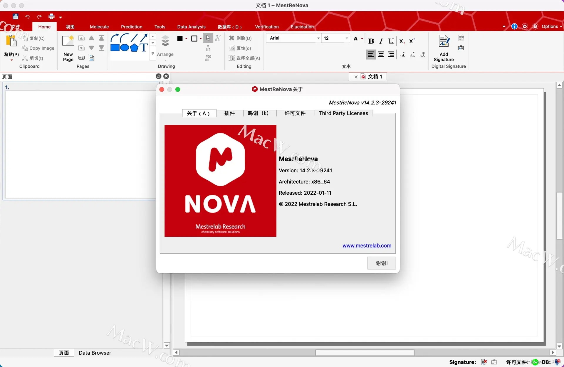Toggle superscript formatting
The height and width of the screenshot is (367, 564).
pos(412,41)
